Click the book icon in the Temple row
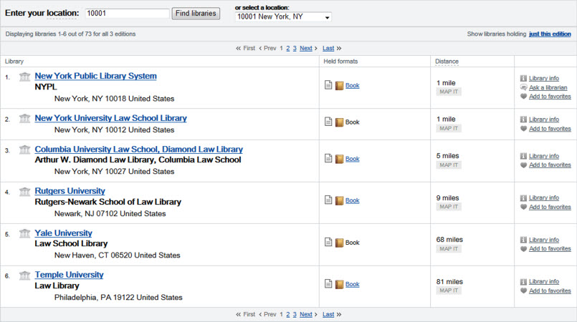Screen dimensions: 577x322 pyautogui.click(x=339, y=285)
